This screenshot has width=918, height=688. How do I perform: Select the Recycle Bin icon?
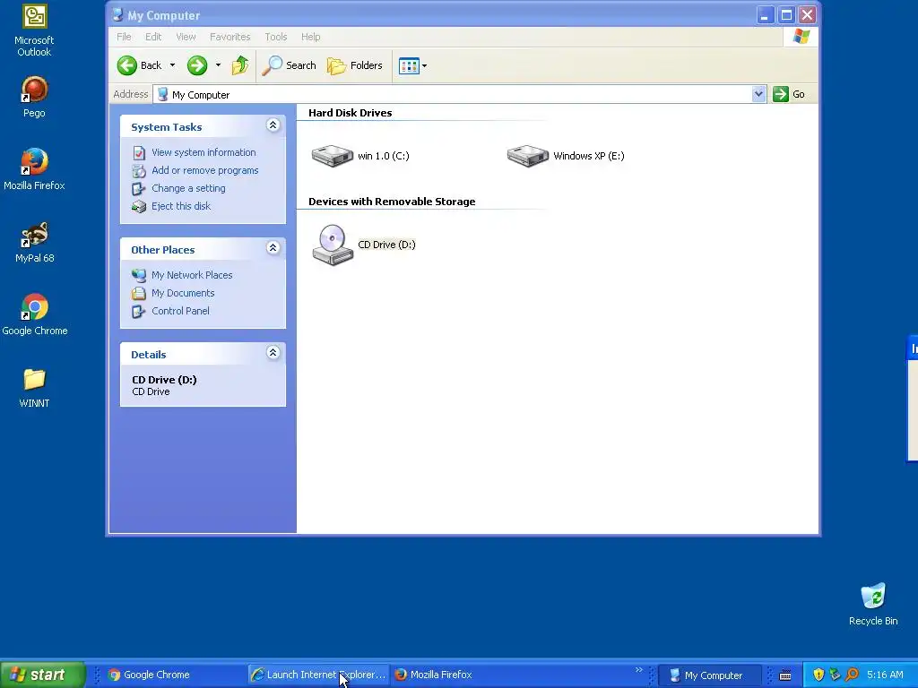(873, 605)
